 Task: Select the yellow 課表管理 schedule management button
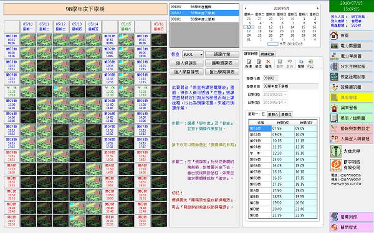[x=351, y=98]
